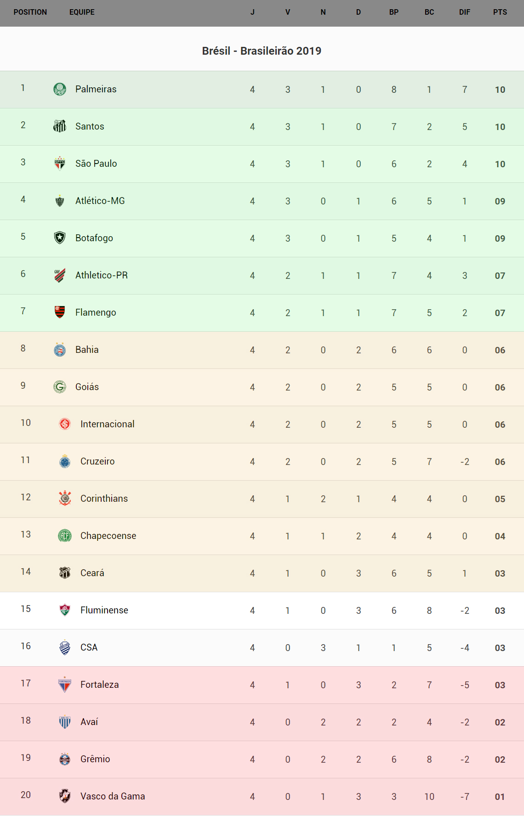Click the POSITION column header
Screen dimensions: 524x816
point(30,12)
